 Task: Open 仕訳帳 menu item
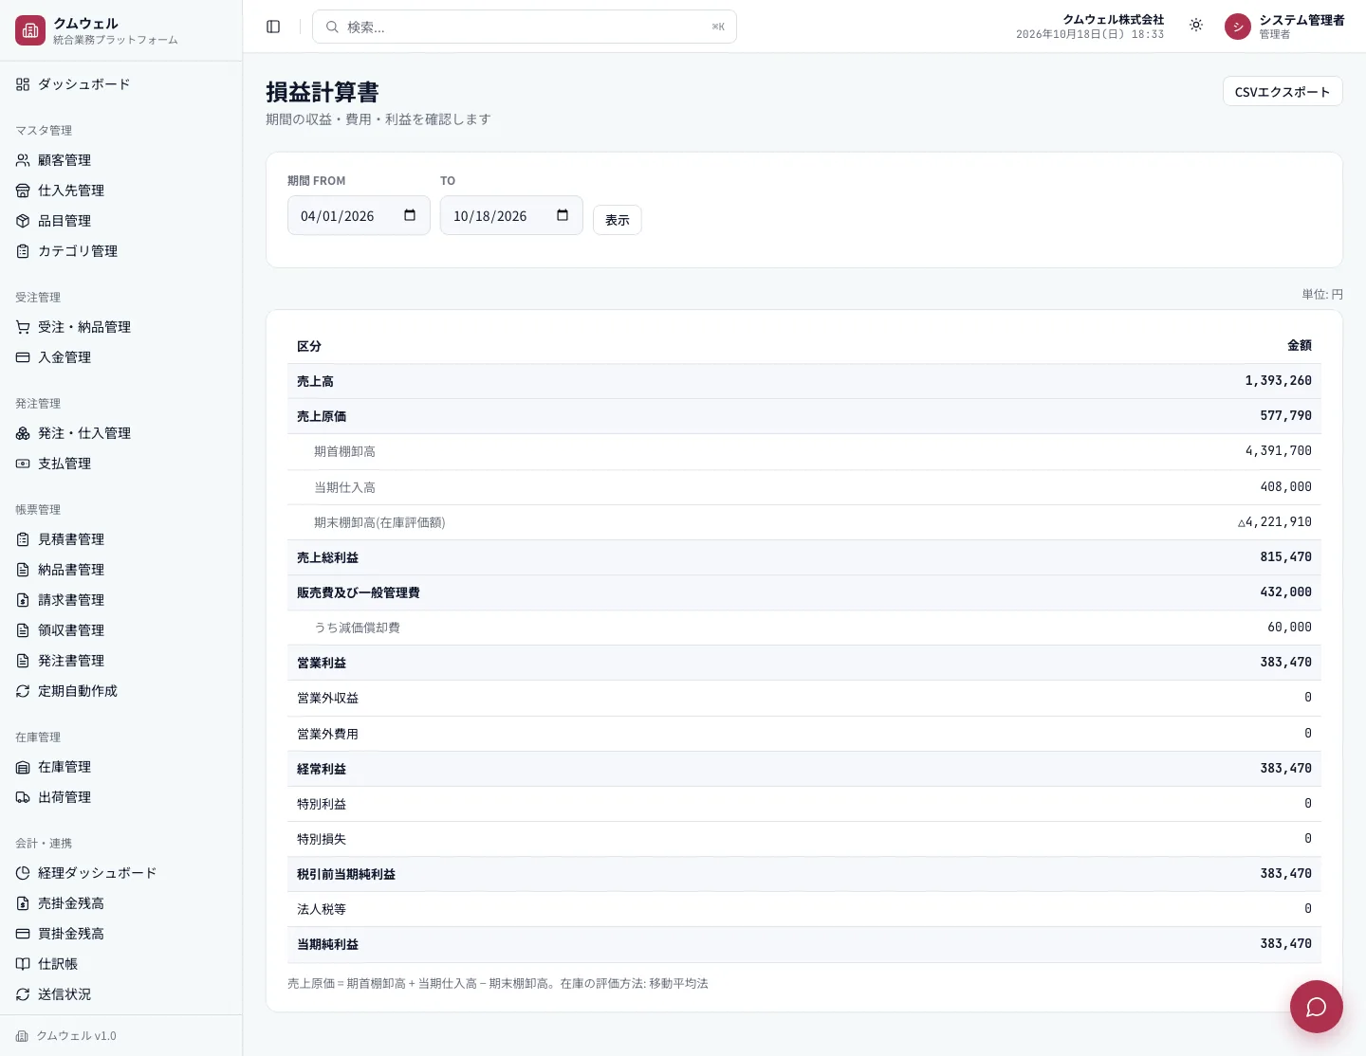(120, 964)
